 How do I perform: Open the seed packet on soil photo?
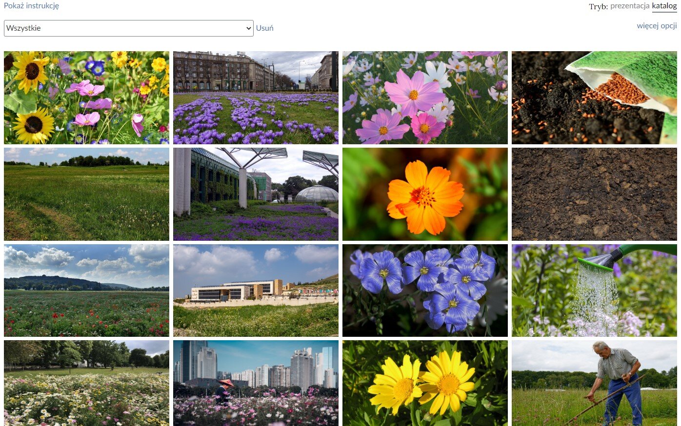pyautogui.click(x=594, y=97)
